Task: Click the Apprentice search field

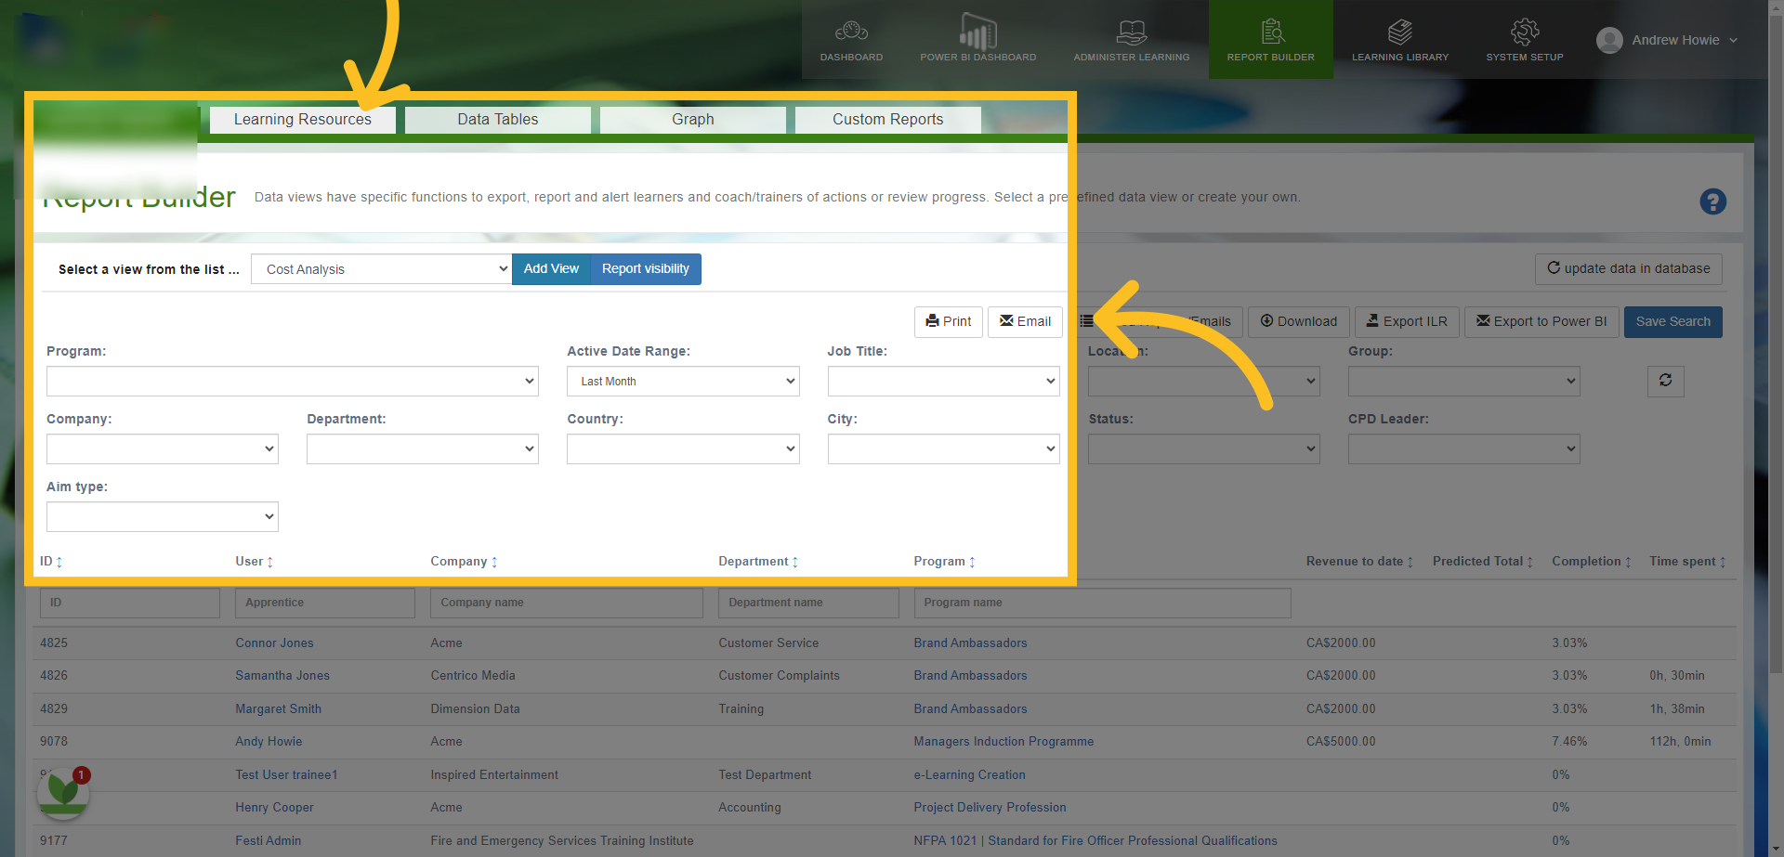Action: click(324, 603)
